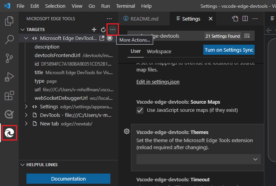276x186 pixels.
Task: Refresh the targets list
Action: [x=103, y=30]
